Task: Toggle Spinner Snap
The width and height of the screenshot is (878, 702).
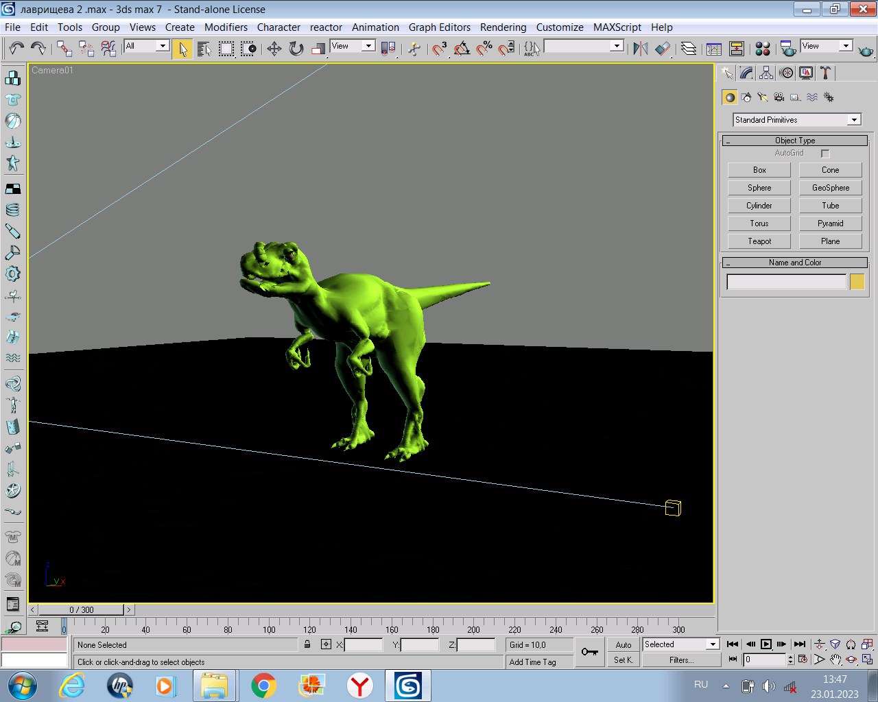Action: coord(506,48)
